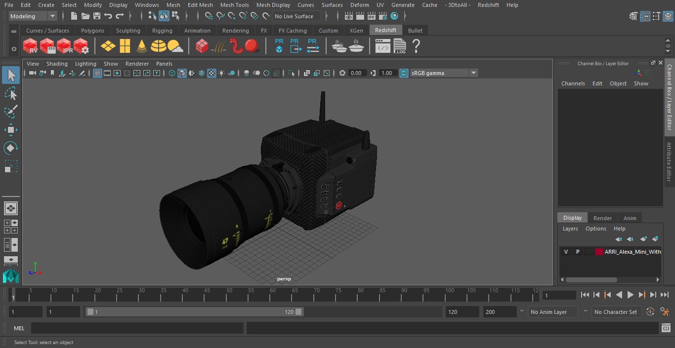The width and height of the screenshot is (675, 348).
Task: Click Layers menu in Layer Editor
Action: (570, 229)
